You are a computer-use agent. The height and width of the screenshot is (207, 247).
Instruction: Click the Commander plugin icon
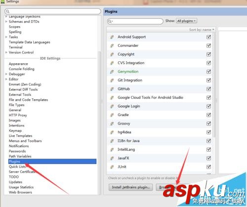[112, 45]
